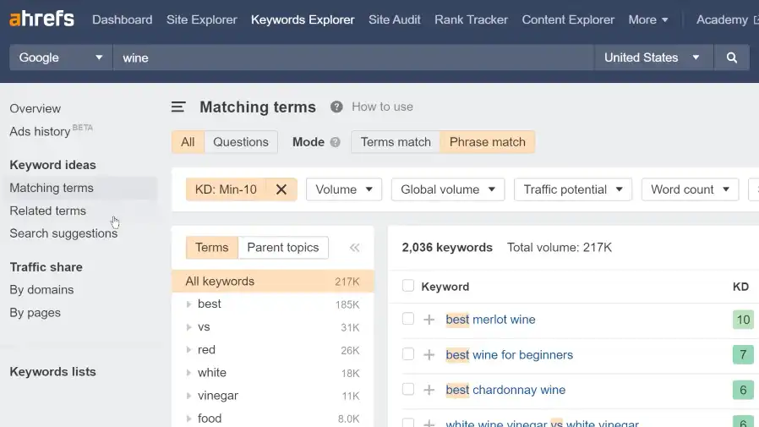Check the best merlot wine checkbox
Image resolution: width=759 pixels, height=427 pixels.
point(408,319)
